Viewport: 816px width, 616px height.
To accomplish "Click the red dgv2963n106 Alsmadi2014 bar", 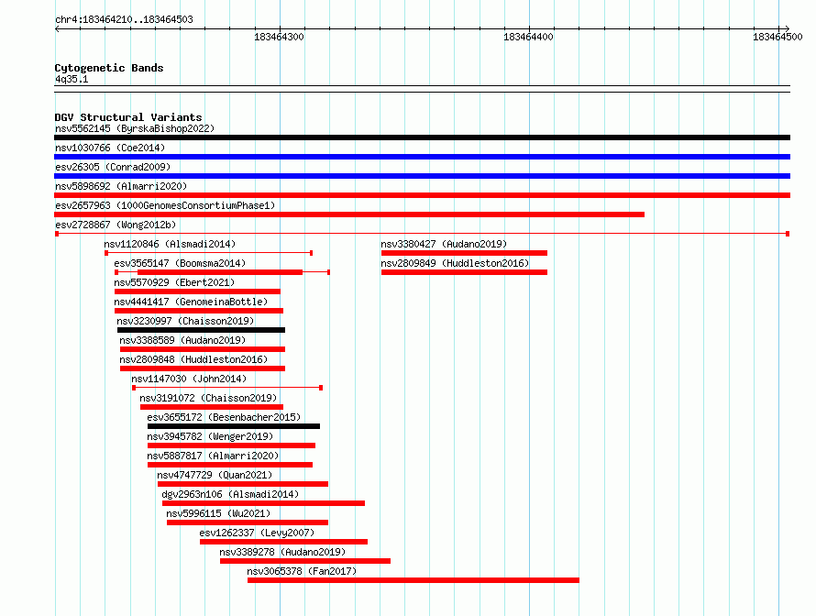I will point(263,503).
